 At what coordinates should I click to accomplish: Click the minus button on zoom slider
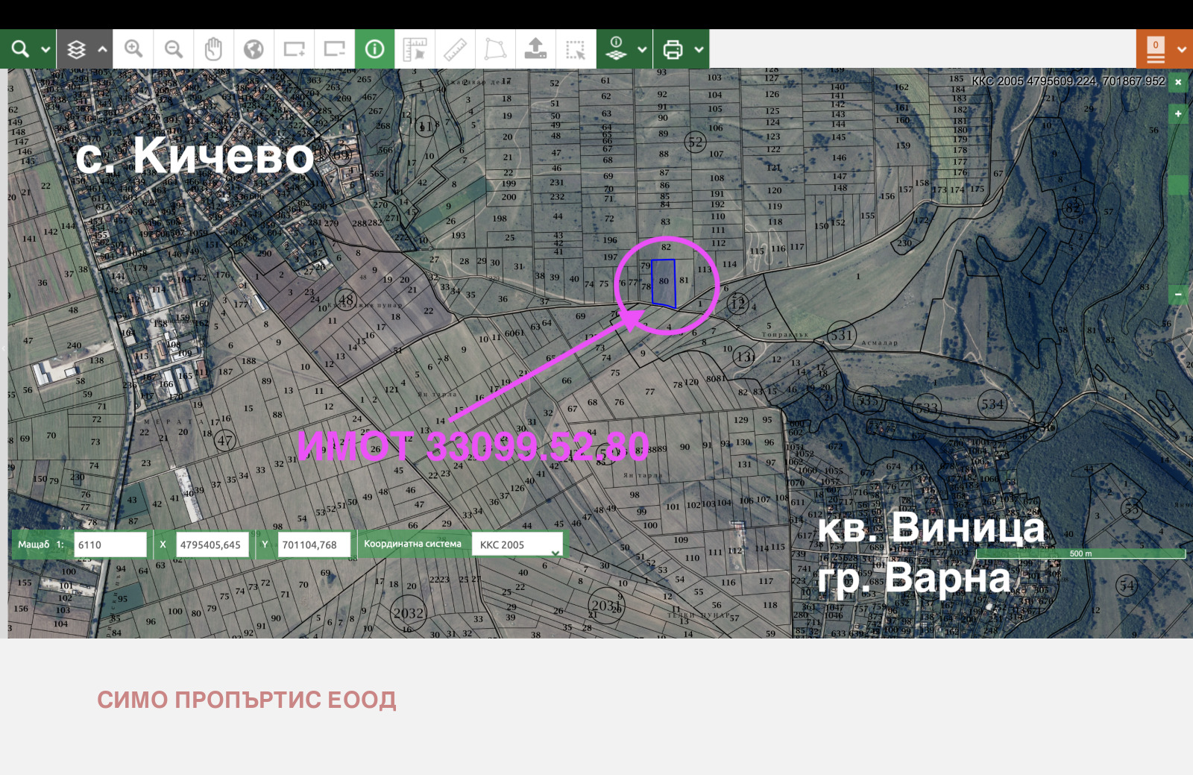(x=1178, y=294)
